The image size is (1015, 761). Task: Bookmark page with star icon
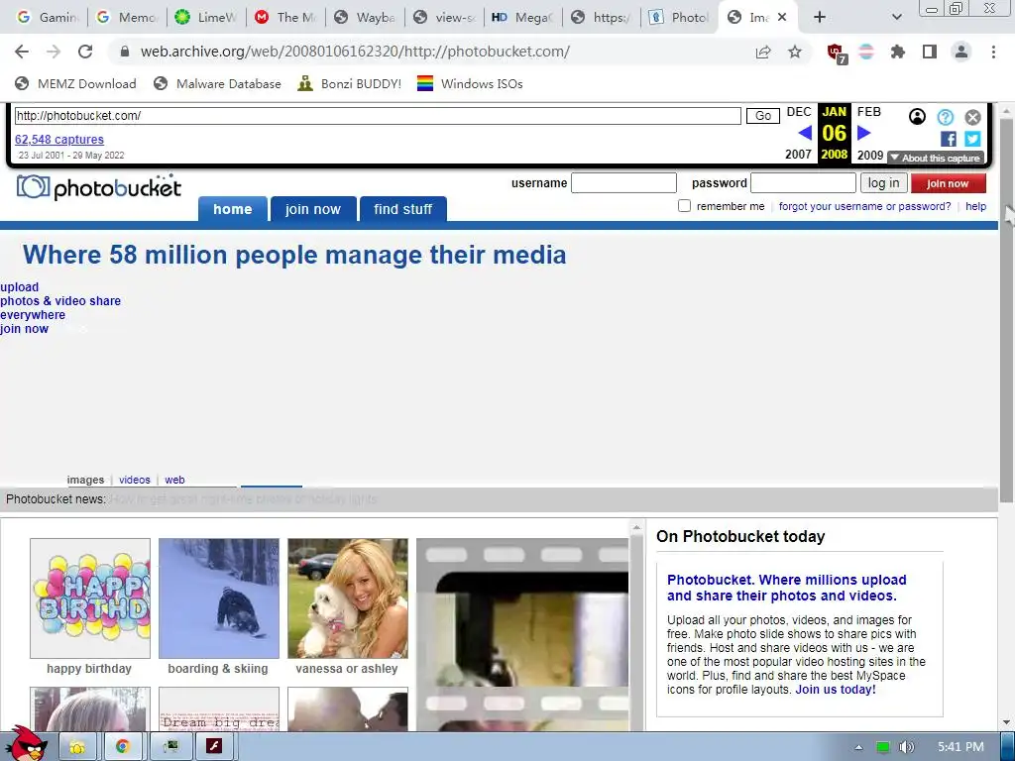click(795, 52)
